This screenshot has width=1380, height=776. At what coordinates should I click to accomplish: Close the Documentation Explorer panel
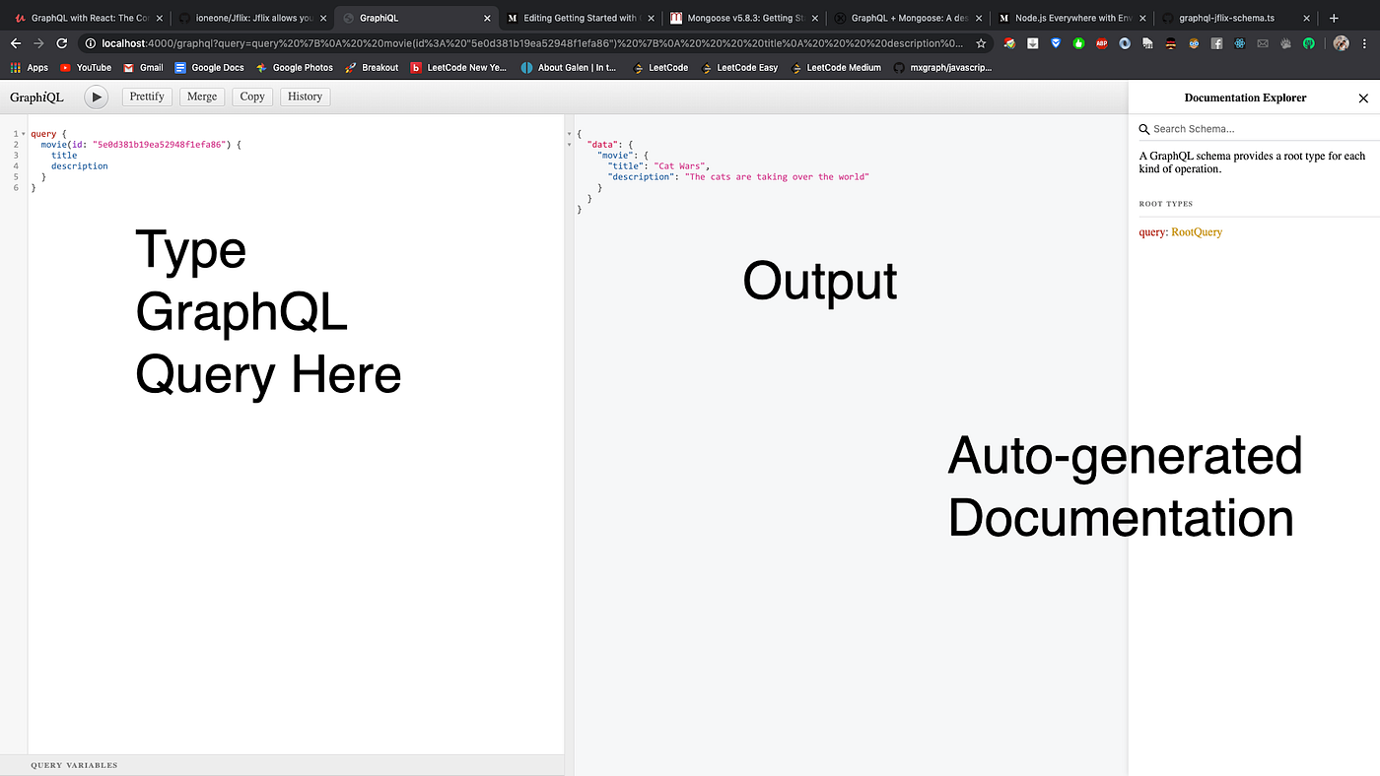tap(1363, 97)
